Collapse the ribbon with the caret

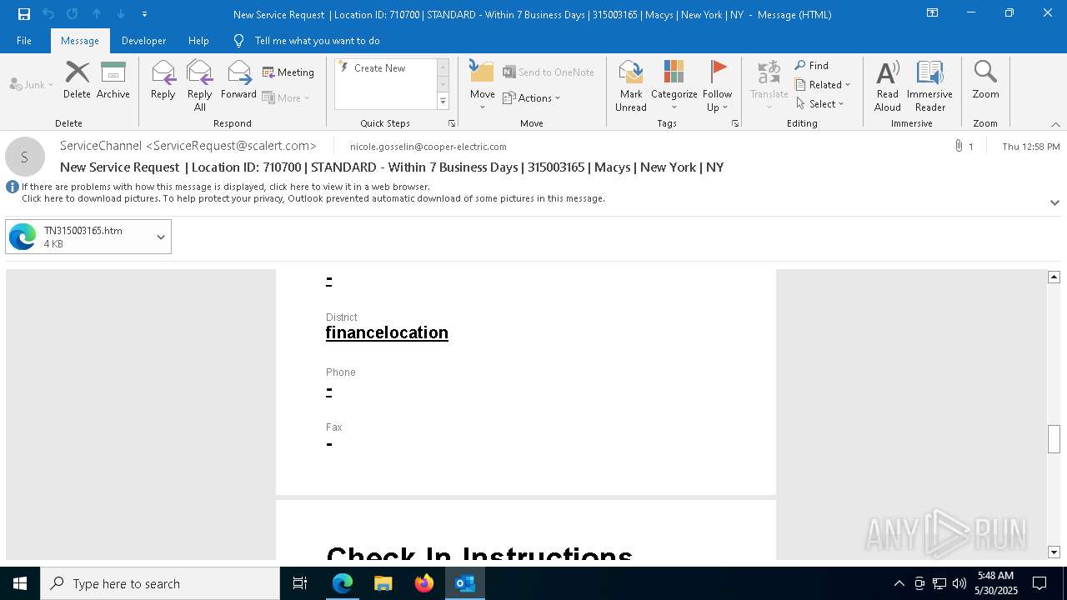point(1054,124)
